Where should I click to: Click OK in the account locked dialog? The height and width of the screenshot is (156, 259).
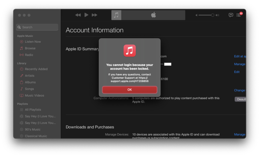pyautogui.click(x=129, y=90)
